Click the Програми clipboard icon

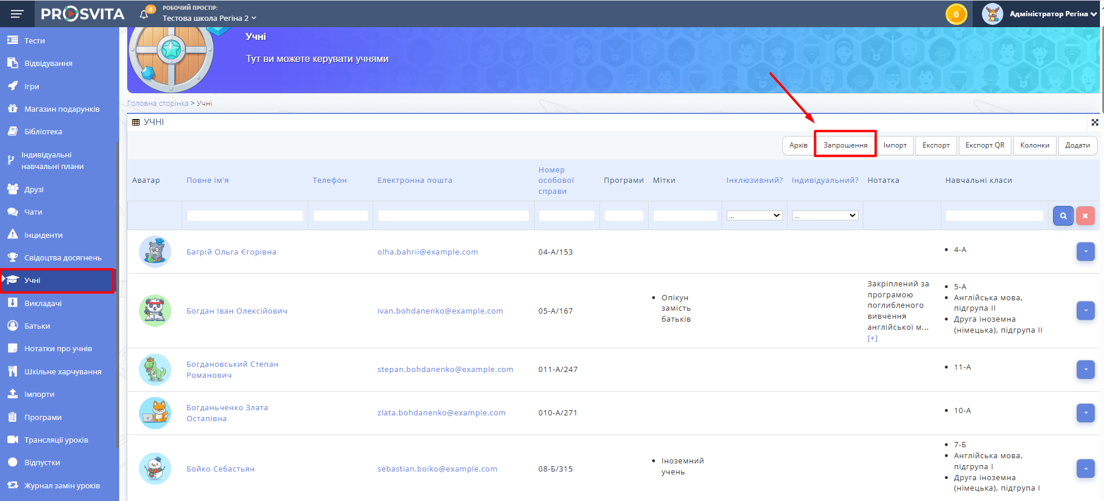(x=13, y=417)
